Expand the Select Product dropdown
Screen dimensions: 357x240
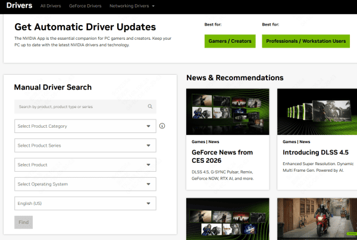(x=85, y=165)
